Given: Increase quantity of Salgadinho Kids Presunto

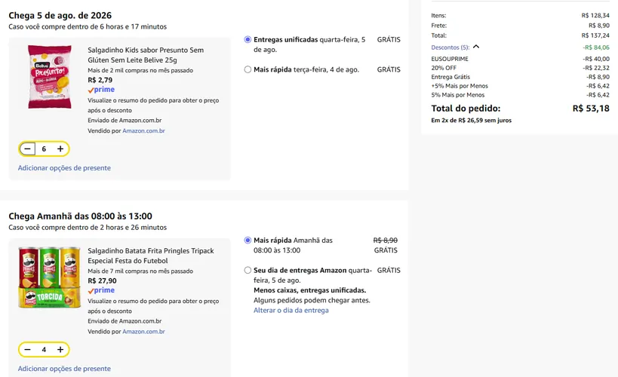Looking at the screenshot, I should (60, 149).
